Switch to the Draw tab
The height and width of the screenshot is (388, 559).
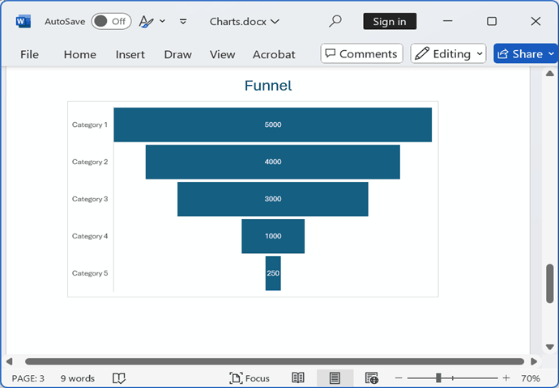pos(178,54)
